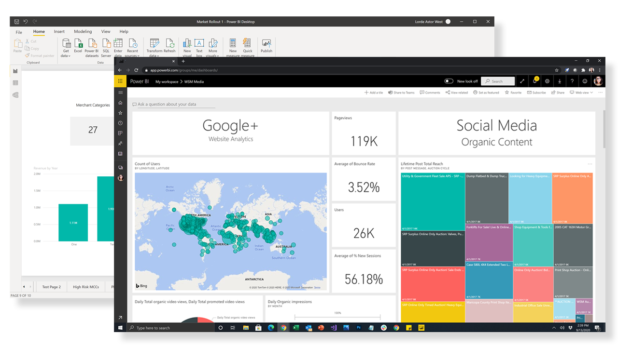Open help question mark in Power BI header

pos(572,81)
